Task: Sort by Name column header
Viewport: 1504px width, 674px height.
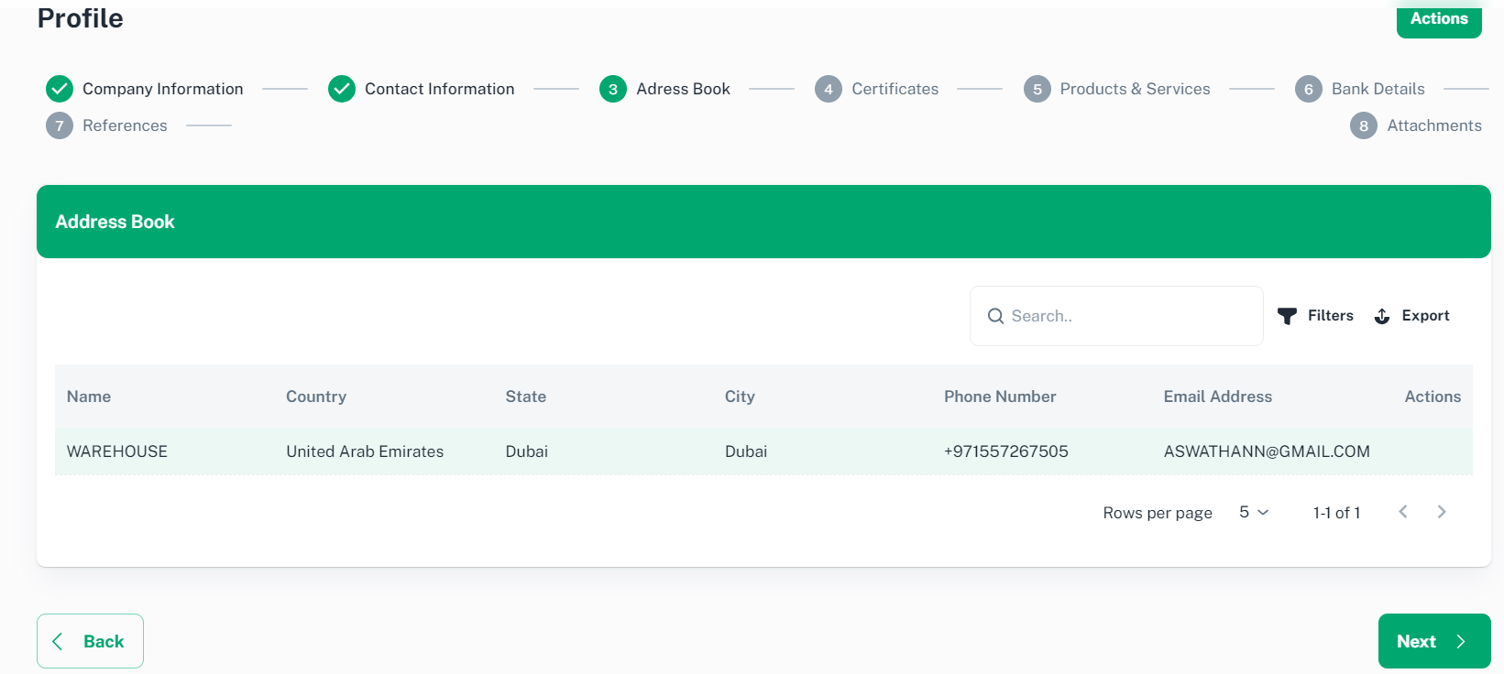Action: tap(89, 397)
